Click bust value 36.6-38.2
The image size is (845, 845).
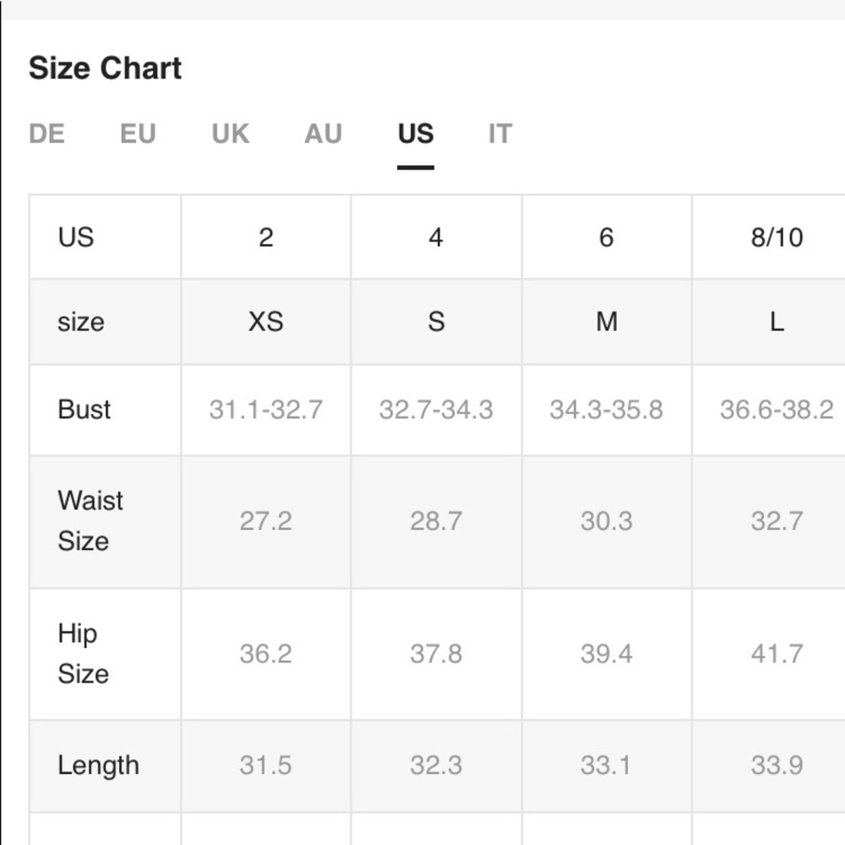pos(777,410)
